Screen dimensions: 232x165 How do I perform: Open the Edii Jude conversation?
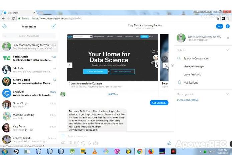click(29, 70)
